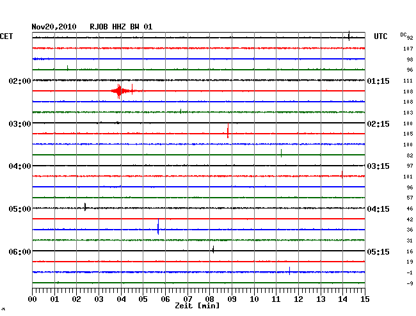Screen dimensions: 416x316
Task: Click the 03:00 CET time label
Action: [20, 124]
